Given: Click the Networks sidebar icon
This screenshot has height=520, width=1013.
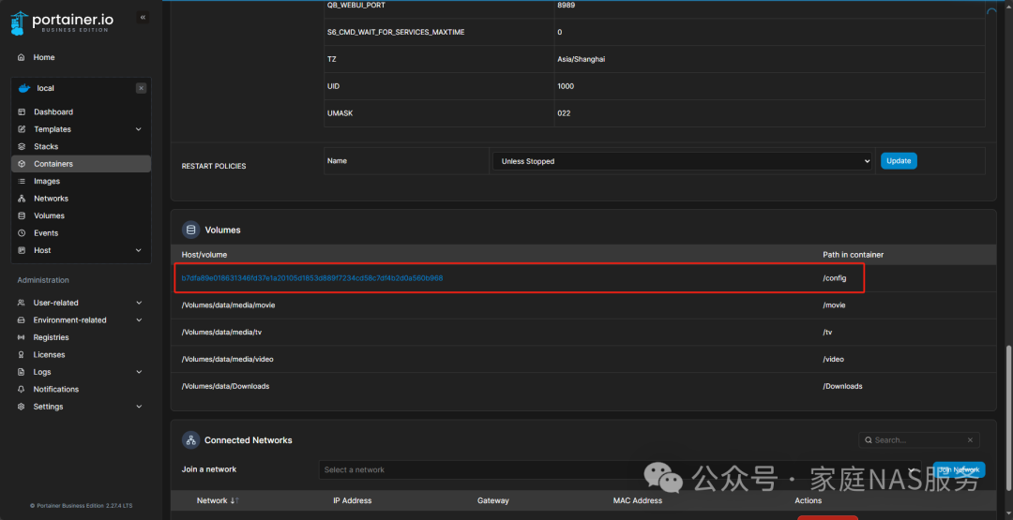Looking at the screenshot, I should 22,198.
